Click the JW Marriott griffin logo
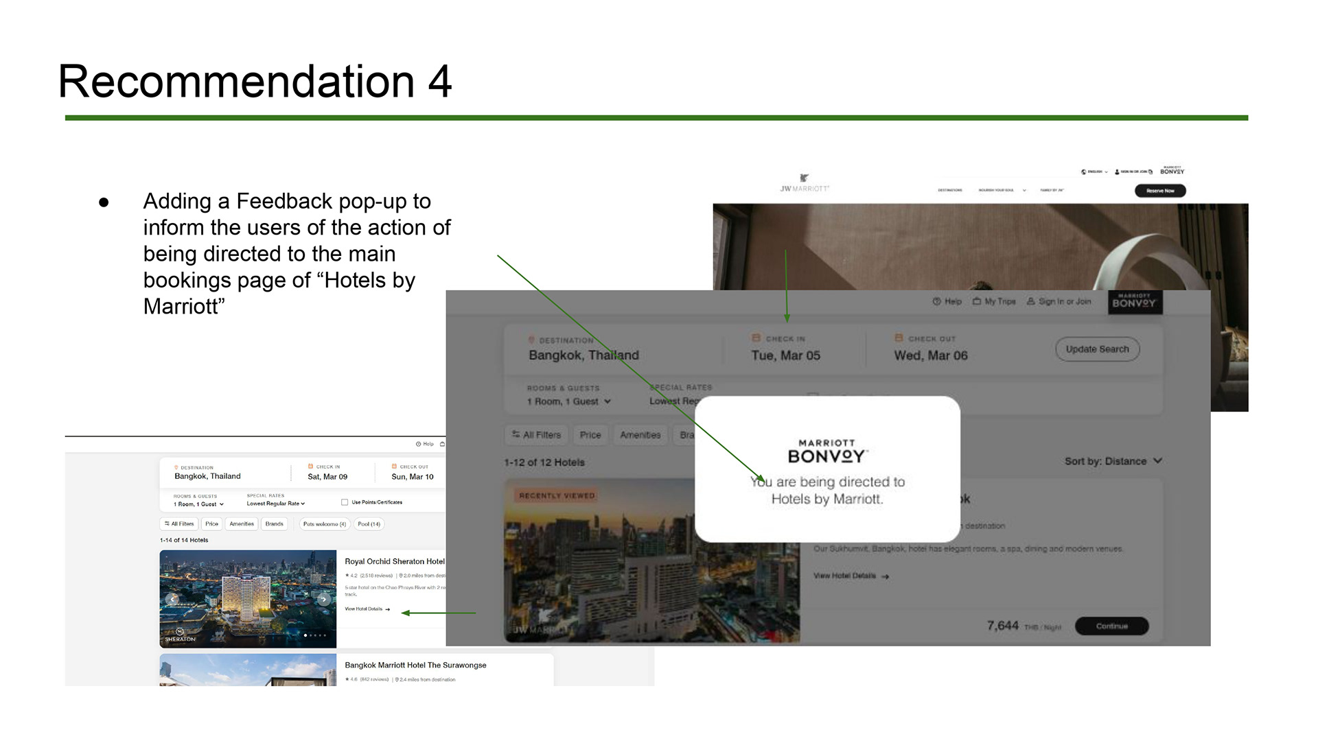 pyautogui.click(x=805, y=183)
